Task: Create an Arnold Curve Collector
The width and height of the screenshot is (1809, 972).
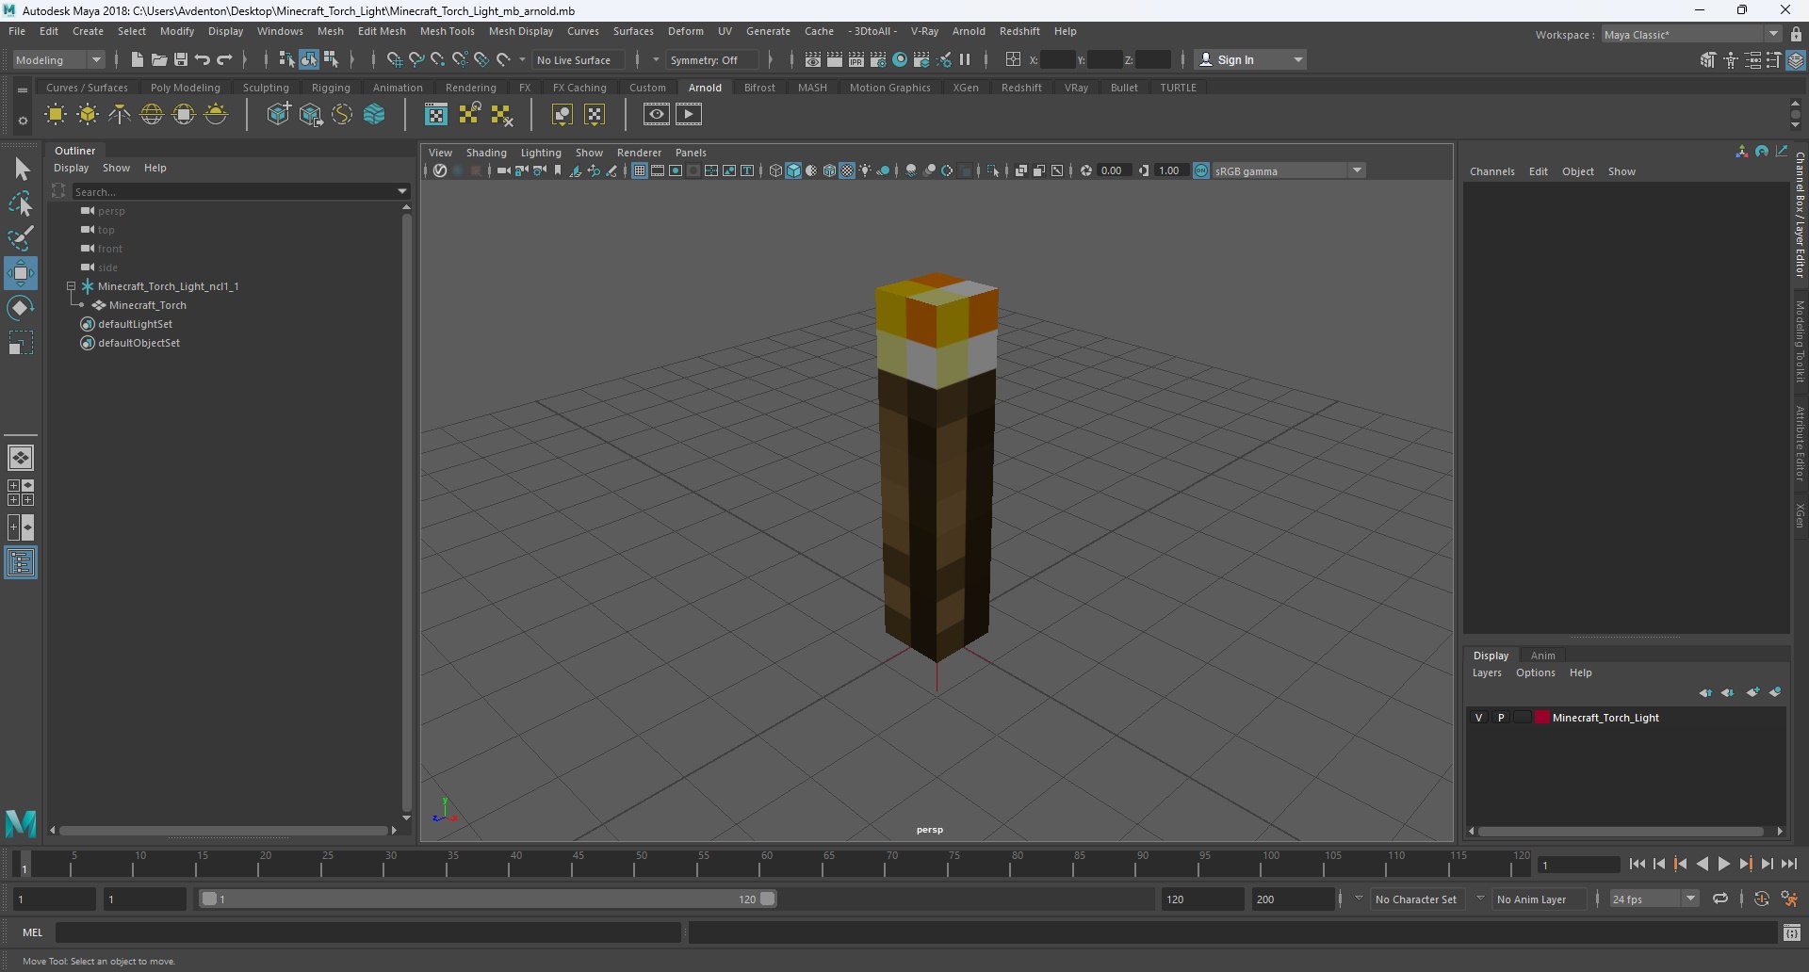Action: tap(342, 115)
